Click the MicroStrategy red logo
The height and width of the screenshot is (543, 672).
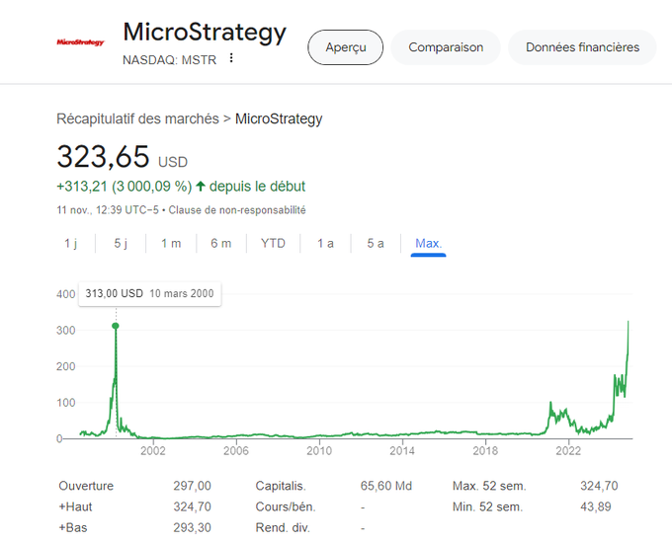(81, 42)
